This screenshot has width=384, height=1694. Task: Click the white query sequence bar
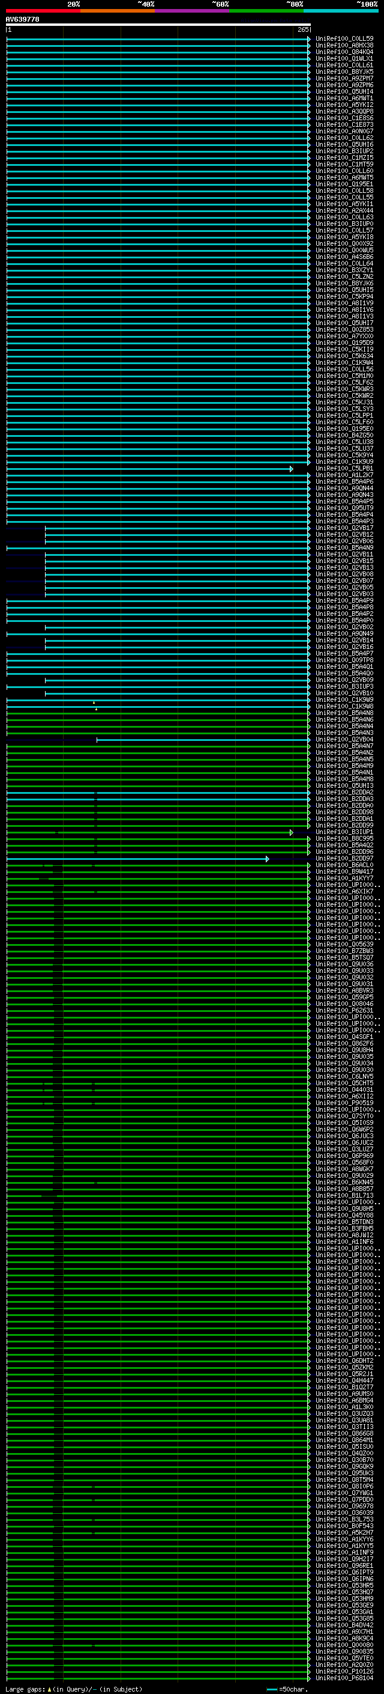click(158, 24)
